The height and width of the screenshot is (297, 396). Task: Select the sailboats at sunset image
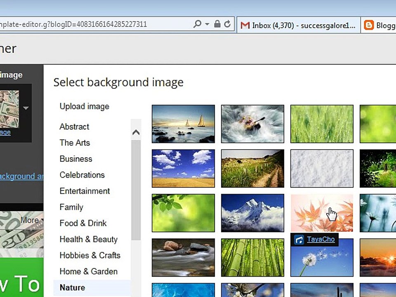(x=183, y=124)
